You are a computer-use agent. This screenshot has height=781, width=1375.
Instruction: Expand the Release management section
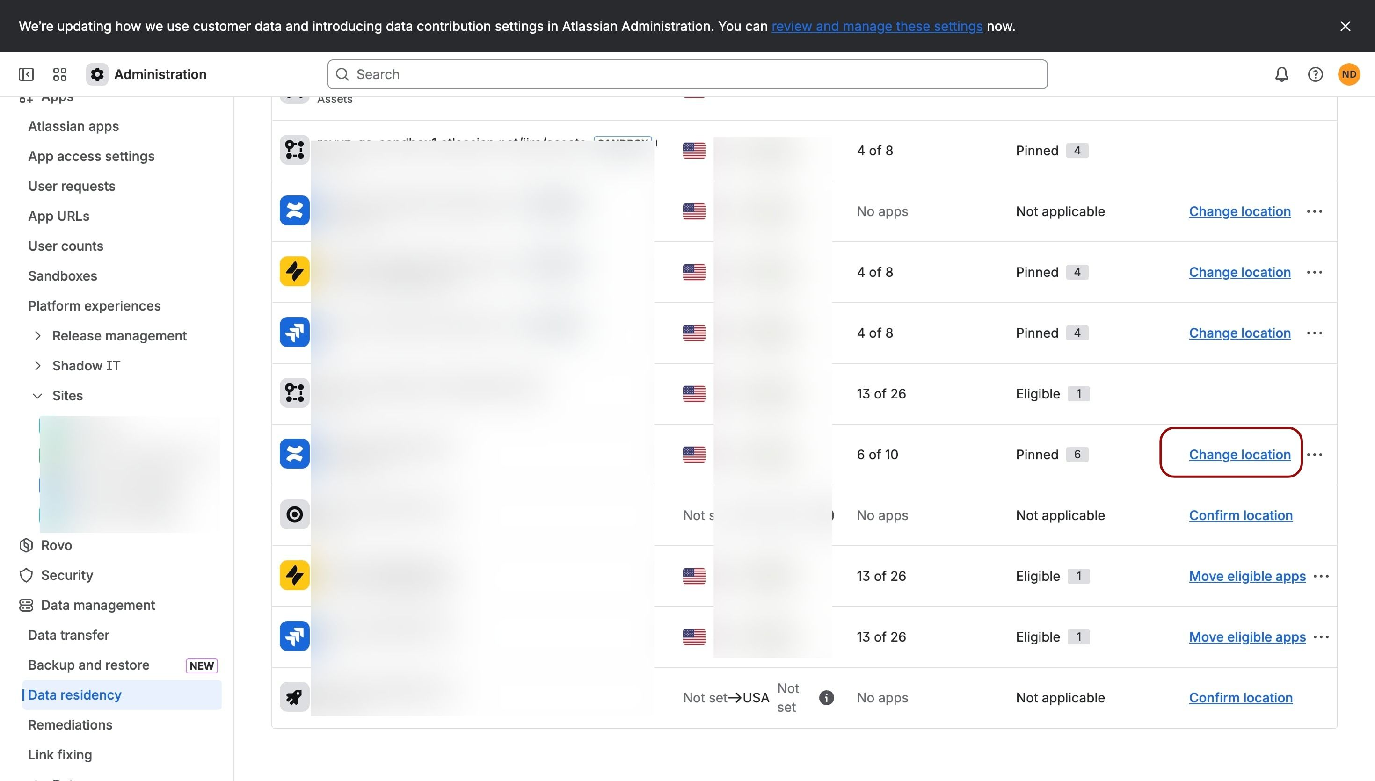click(37, 336)
